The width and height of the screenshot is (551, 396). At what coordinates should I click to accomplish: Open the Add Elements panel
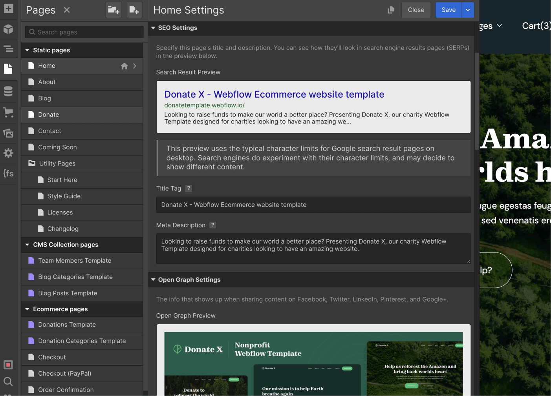tap(9, 8)
